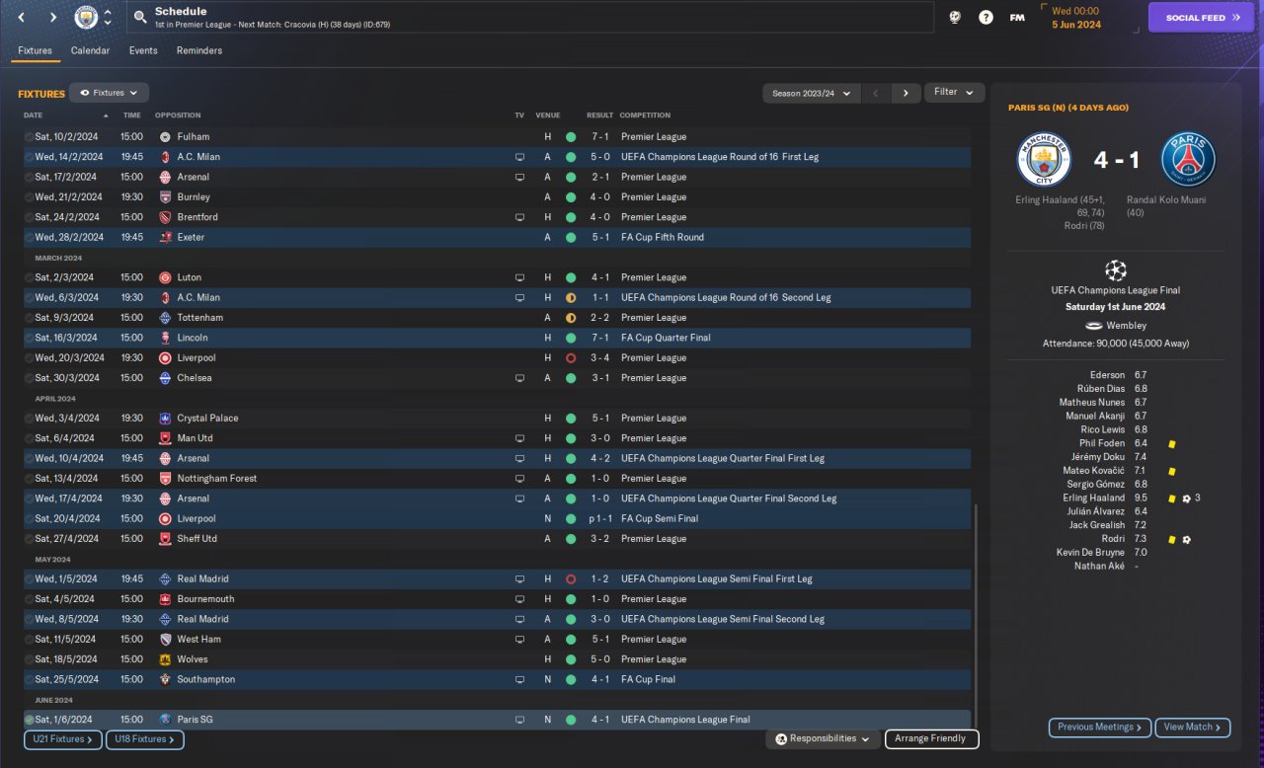Open the Fixtures view dropdown with eye icon

pyautogui.click(x=109, y=93)
